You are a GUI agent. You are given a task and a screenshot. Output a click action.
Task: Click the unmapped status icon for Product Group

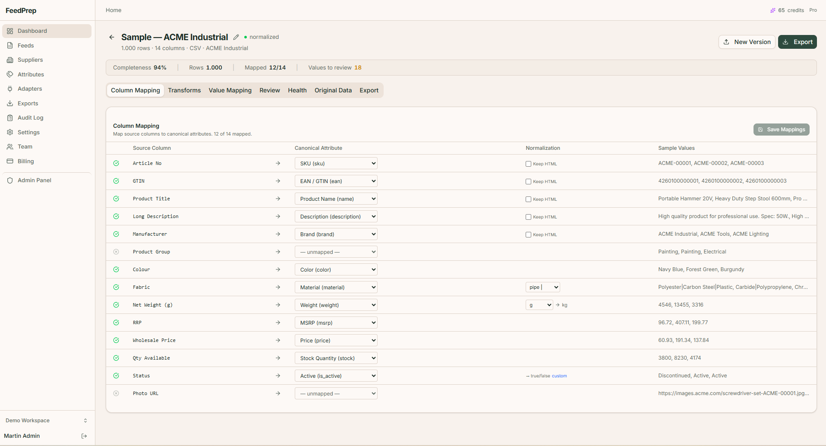click(x=116, y=252)
